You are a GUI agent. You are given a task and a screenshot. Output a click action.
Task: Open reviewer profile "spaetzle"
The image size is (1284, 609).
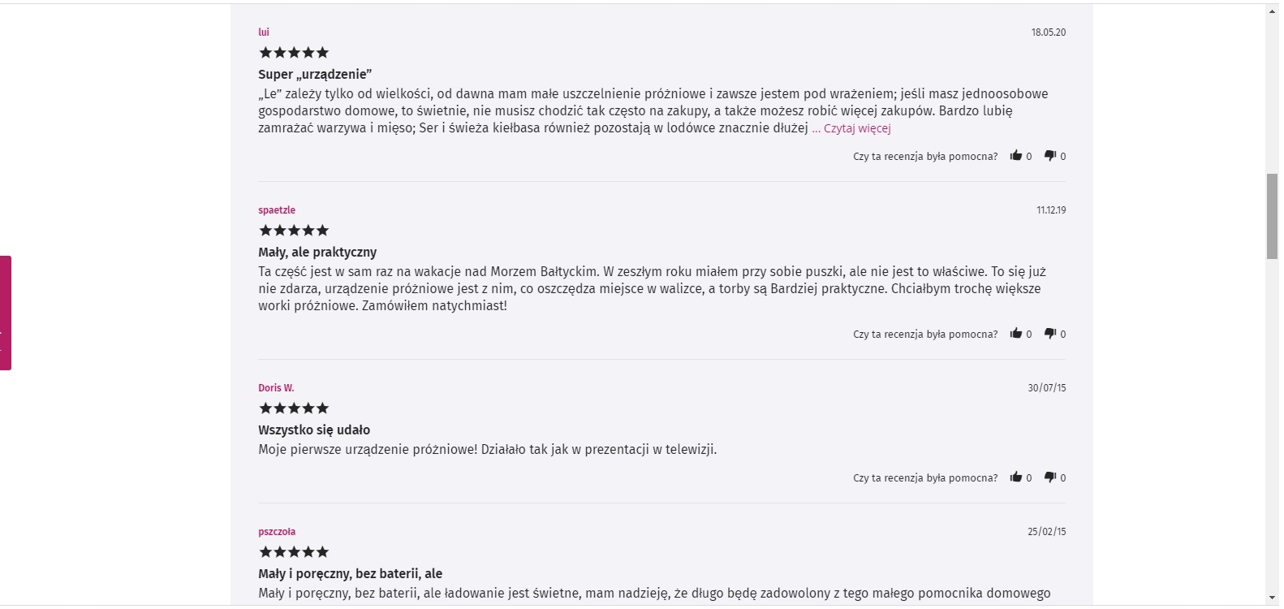[x=277, y=210]
